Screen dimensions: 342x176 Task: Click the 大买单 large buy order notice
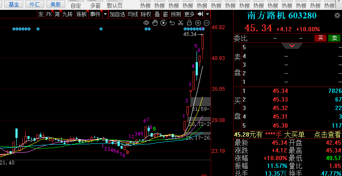(x=294, y=134)
